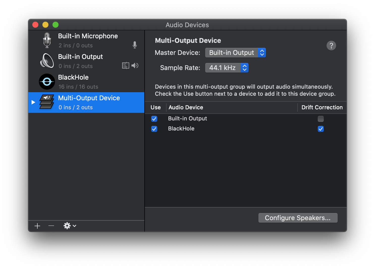The image size is (375, 269).
Task: Uncheck Use for Built-in Output
Action: coord(154,119)
